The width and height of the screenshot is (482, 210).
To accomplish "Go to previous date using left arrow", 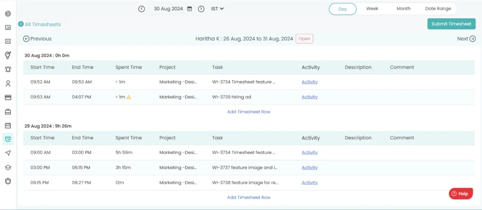I will (x=141, y=9).
